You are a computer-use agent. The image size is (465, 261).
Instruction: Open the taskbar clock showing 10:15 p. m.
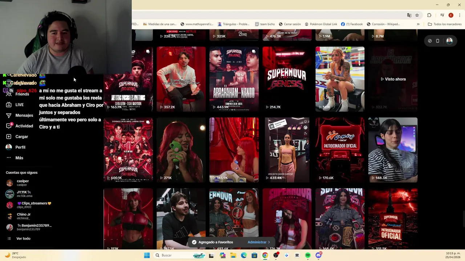pos(453,255)
